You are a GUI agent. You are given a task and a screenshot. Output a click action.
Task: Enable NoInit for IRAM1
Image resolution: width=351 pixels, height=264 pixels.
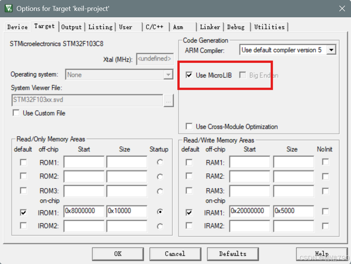point(325,211)
